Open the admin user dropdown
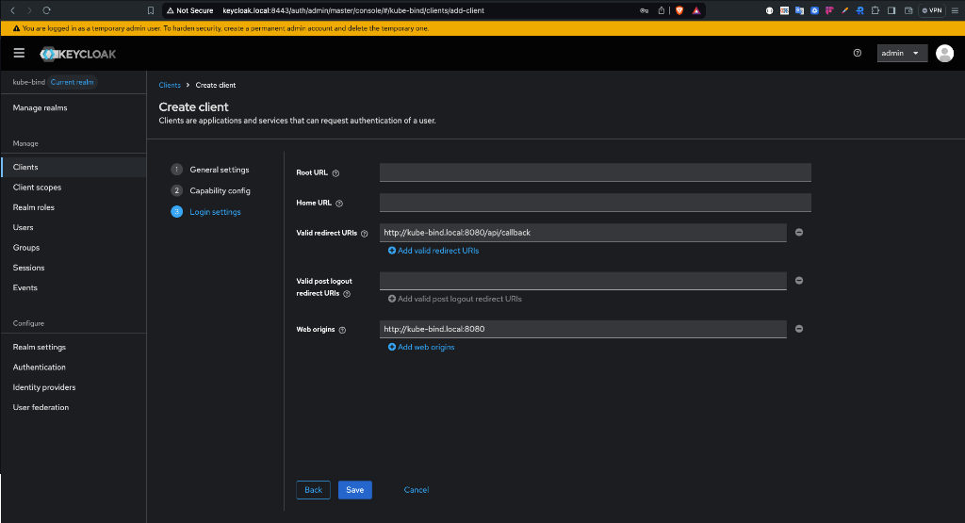965x523 pixels. (902, 53)
